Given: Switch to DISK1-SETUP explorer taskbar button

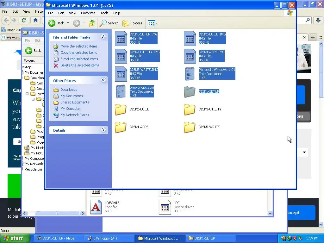Looking at the screenshot, I should (210, 238).
